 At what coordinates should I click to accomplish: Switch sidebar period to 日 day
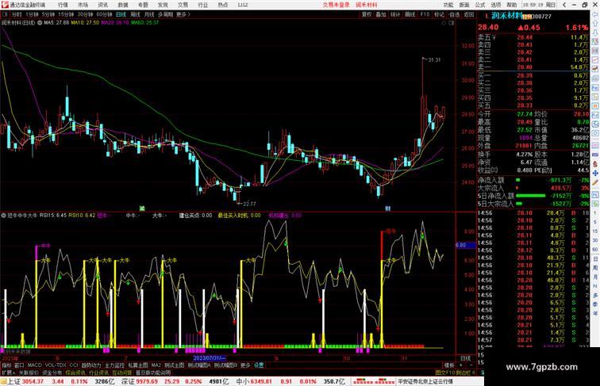click(x=595, y=258)
